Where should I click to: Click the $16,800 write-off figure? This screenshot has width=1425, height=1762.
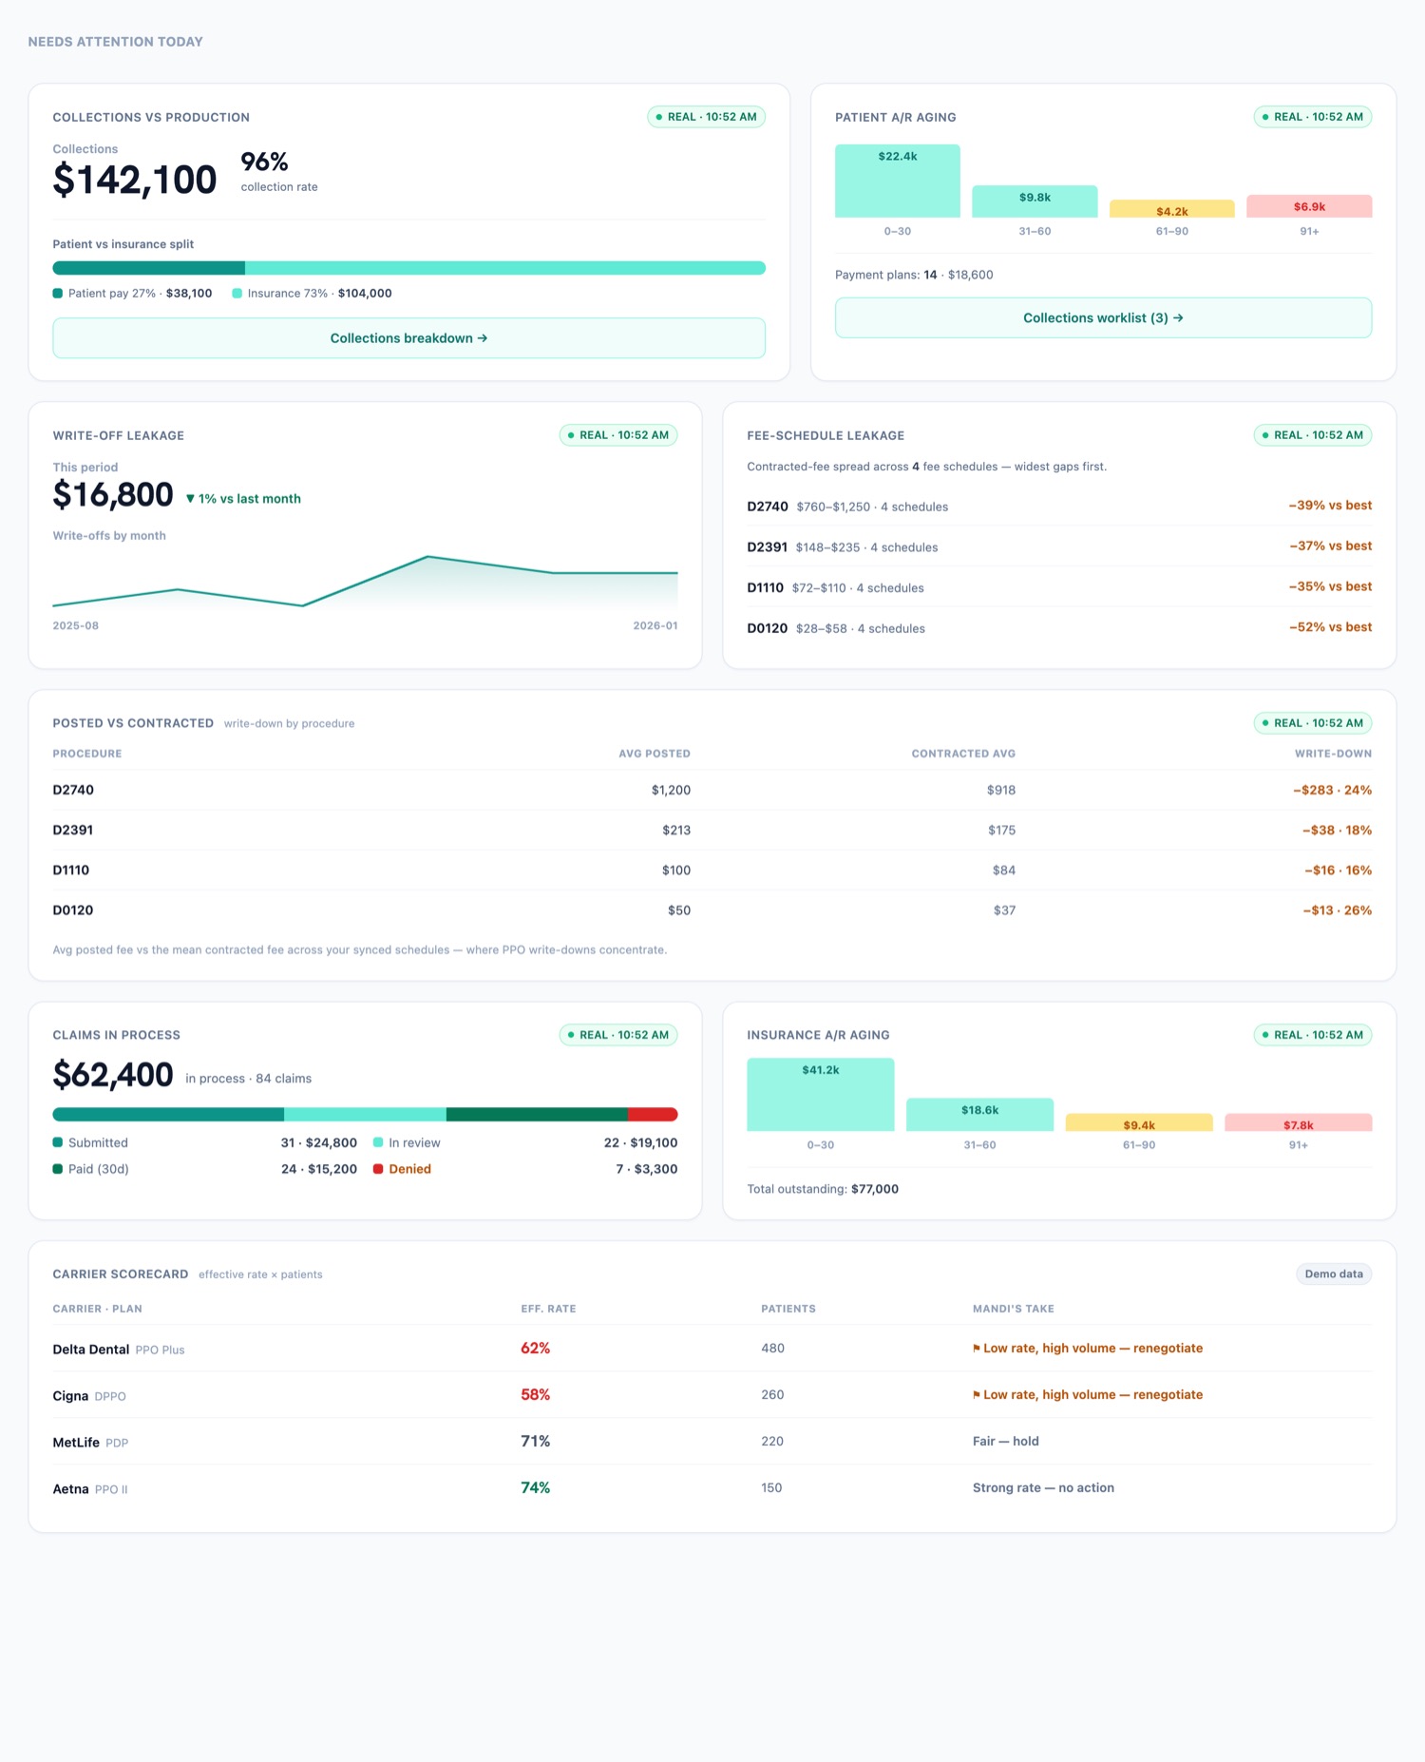pos(113,495)
